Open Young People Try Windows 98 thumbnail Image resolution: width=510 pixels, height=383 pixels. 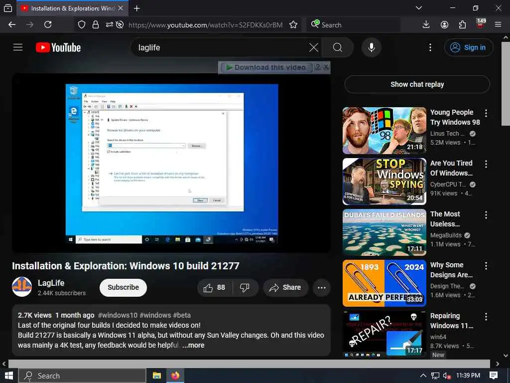[x=384, y=131]
